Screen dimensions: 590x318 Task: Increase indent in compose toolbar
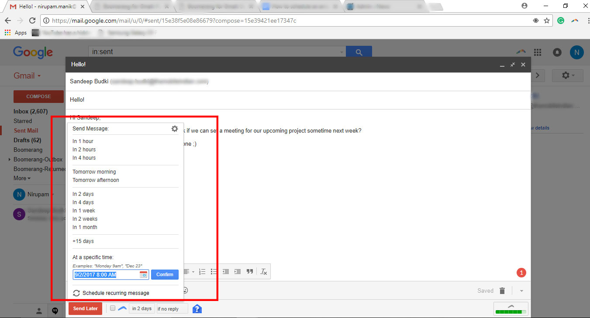click(x=238, y=271)
